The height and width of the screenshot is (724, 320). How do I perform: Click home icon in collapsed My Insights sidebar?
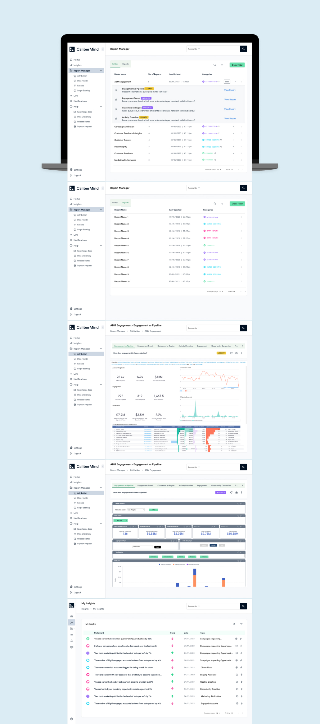[71, 616]
